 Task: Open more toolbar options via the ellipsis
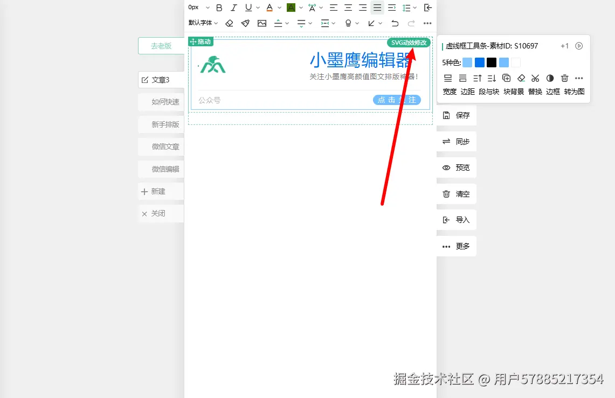pos(427,23)
